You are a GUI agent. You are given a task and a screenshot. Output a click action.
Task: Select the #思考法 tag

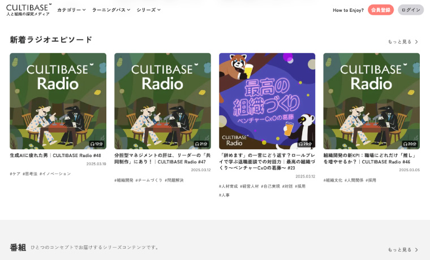point(30,174)
